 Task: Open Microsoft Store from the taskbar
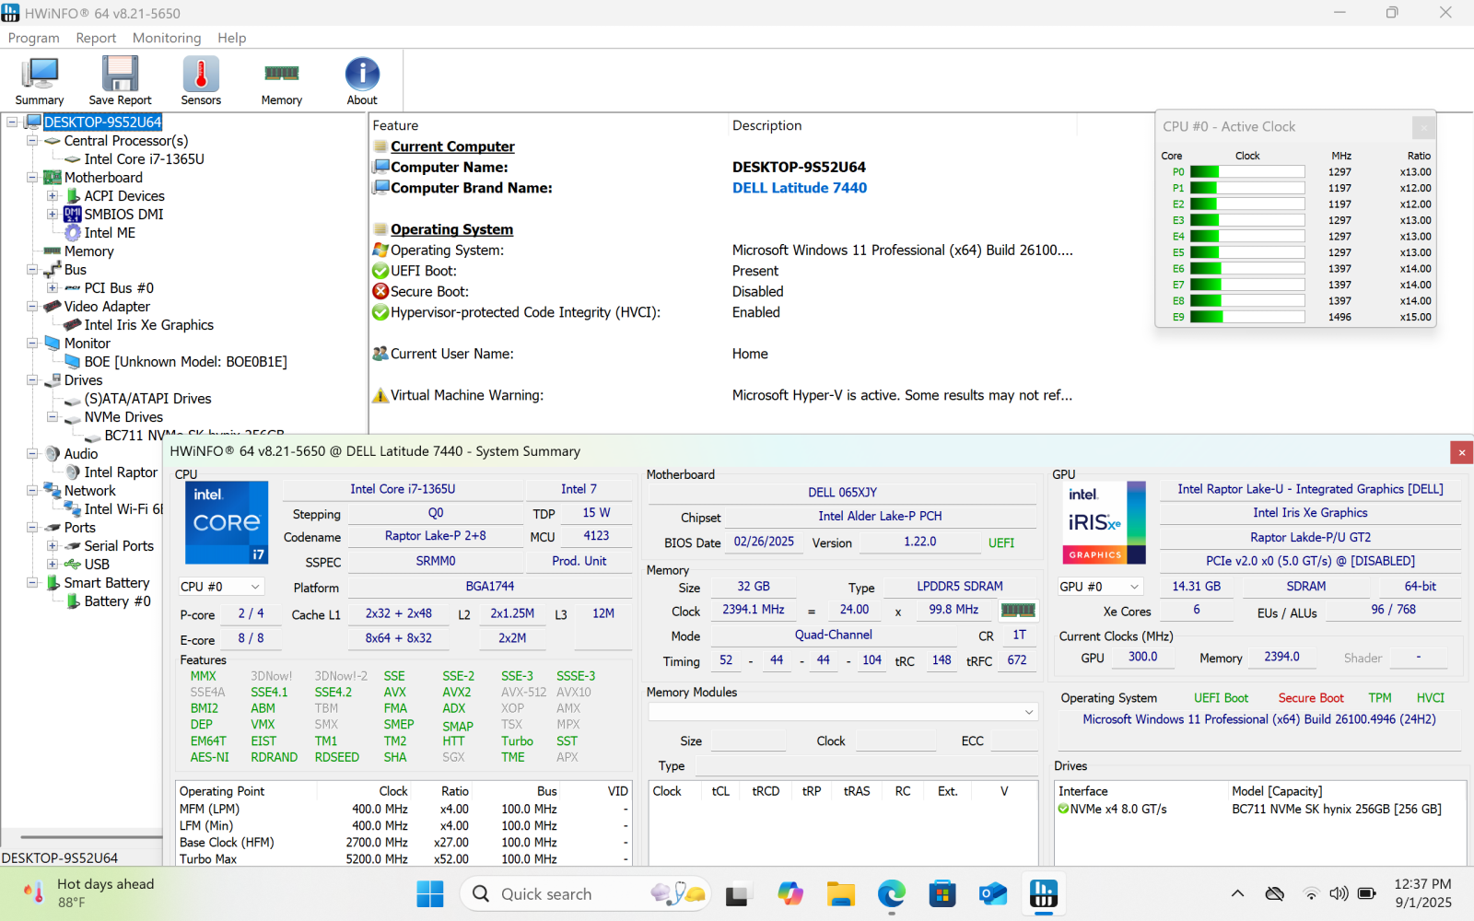pyautogui.click(x=942, y=893)
